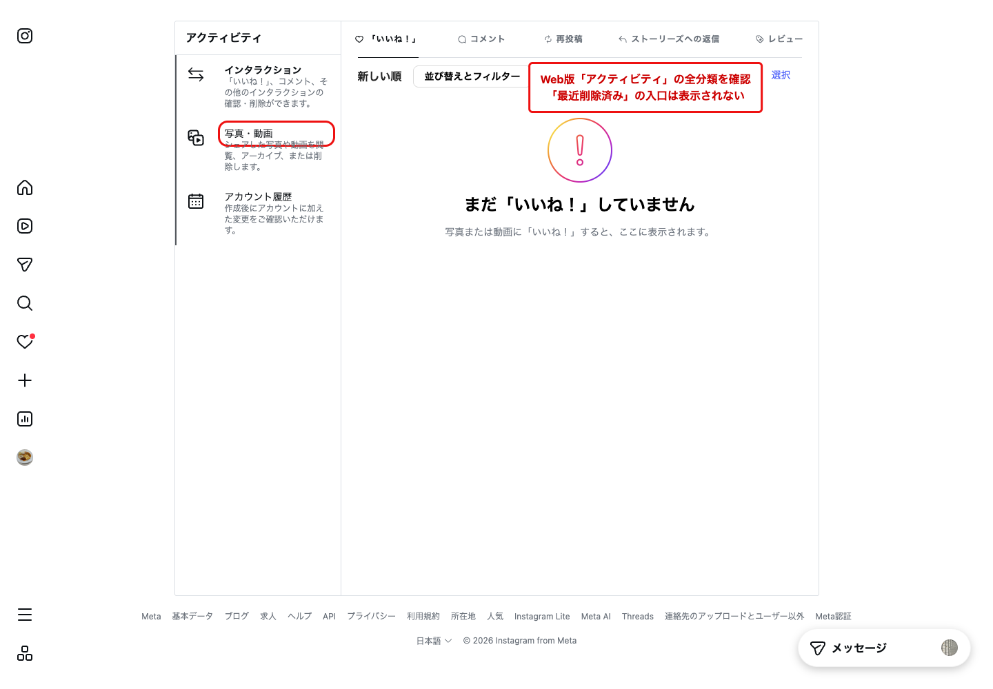Click the 選択 link
This screenshot has width=993, height=689.
coord(781,75)
